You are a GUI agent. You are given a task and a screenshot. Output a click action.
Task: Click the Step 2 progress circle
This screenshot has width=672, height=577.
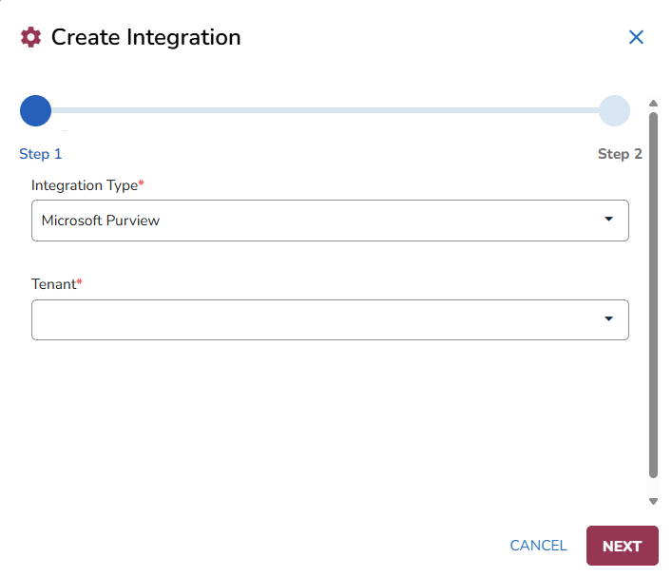tap(614, 111)
